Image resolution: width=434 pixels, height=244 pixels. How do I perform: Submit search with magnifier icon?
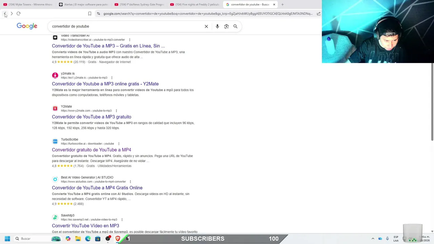235,26
